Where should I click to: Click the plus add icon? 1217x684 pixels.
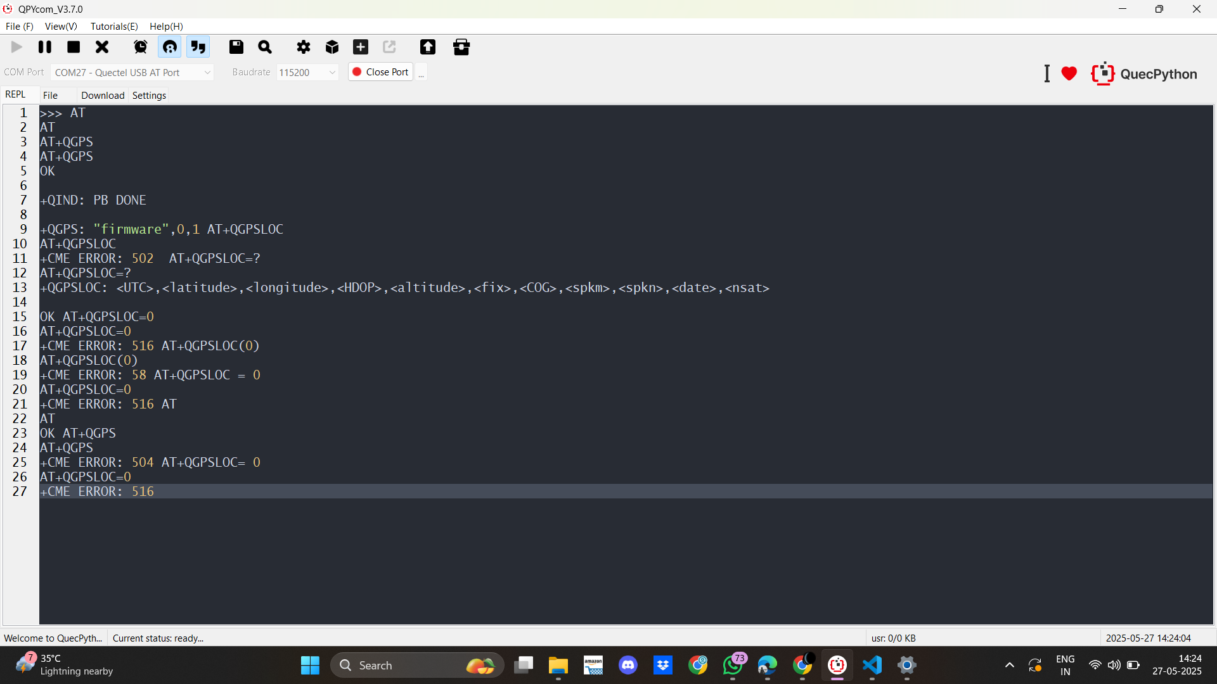pyautogui.click(x=361, y=47)
